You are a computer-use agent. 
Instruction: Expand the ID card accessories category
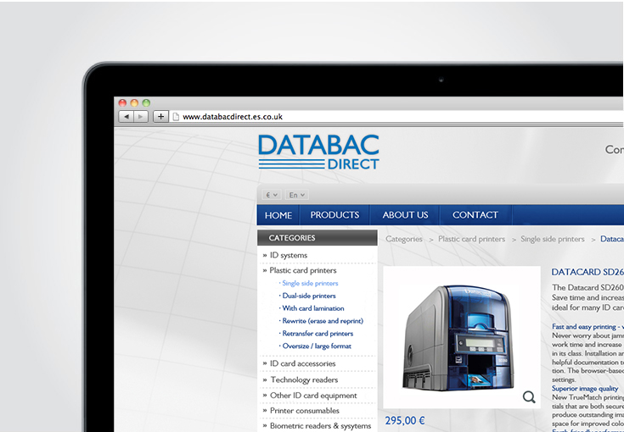pyautogui.click(x=302, y=363)
